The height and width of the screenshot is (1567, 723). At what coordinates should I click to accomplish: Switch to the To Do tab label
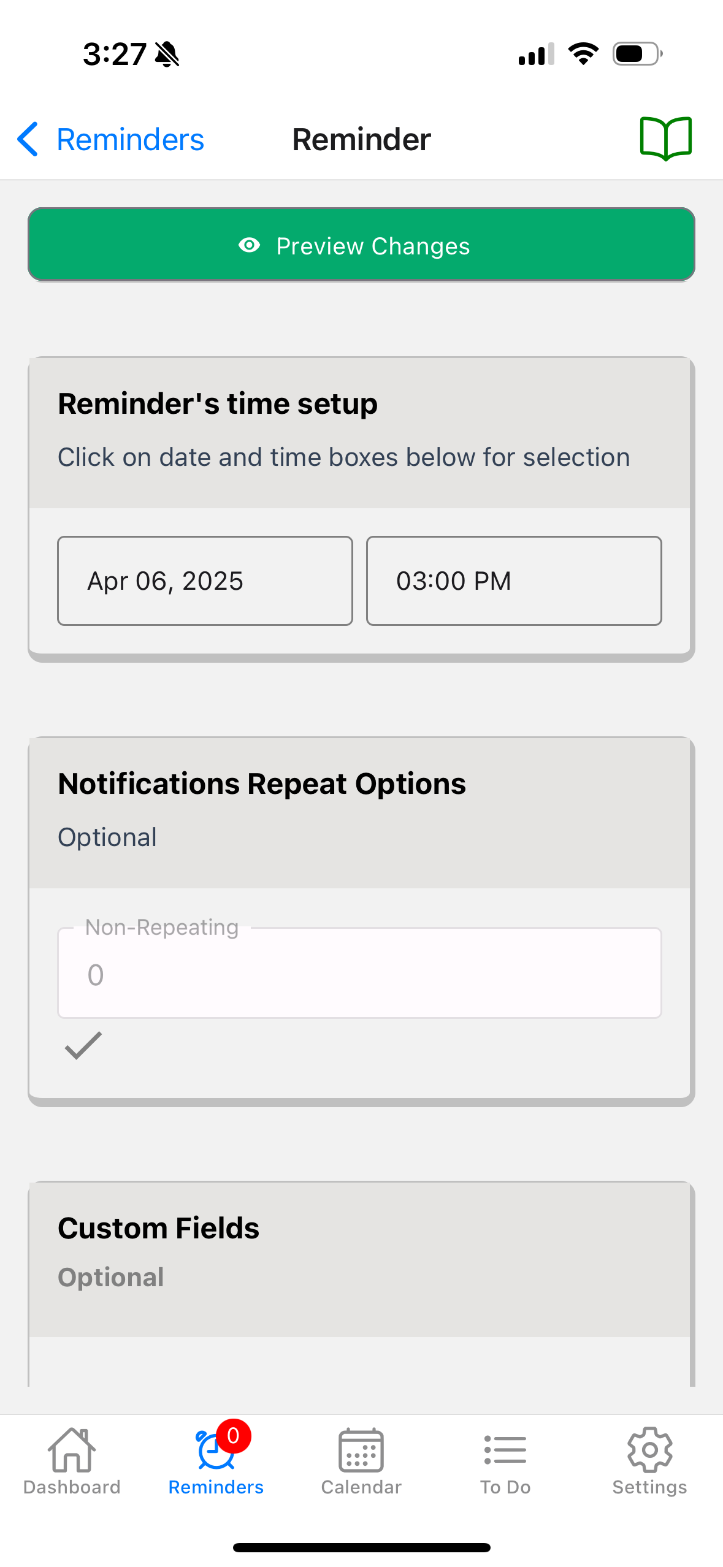pos(505,1487)
